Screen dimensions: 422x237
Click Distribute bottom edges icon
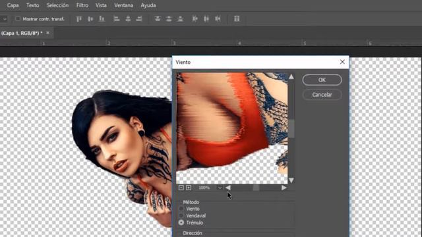180,19
